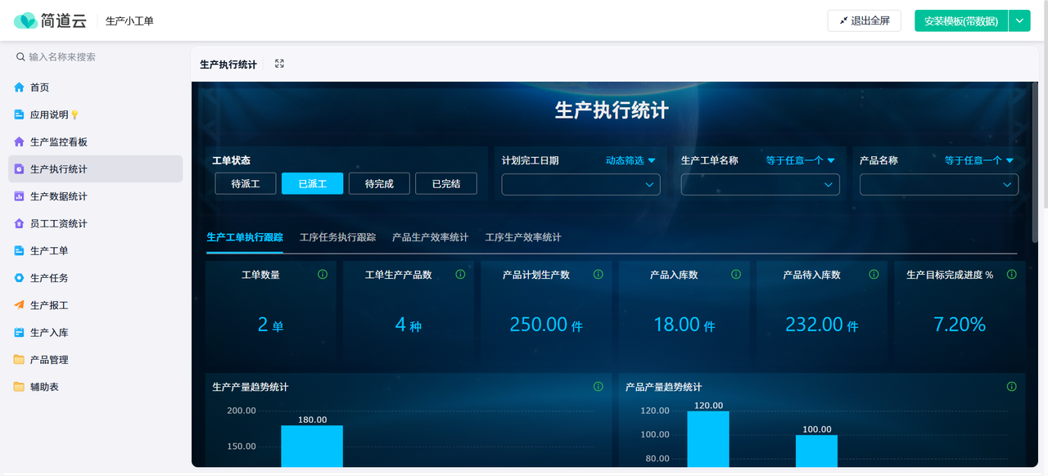Click info icon on 产品产量趋势统计 chart
Viewport: 1048px width, 476px height.
[1011, 387]
